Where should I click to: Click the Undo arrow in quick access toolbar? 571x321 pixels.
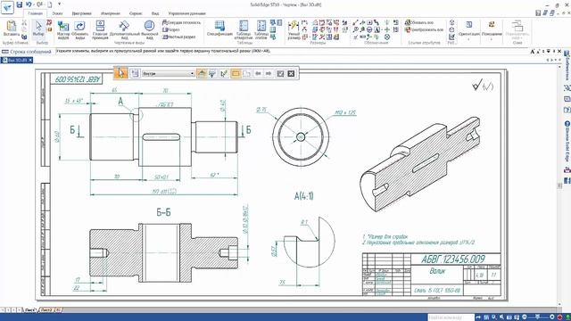29,4
